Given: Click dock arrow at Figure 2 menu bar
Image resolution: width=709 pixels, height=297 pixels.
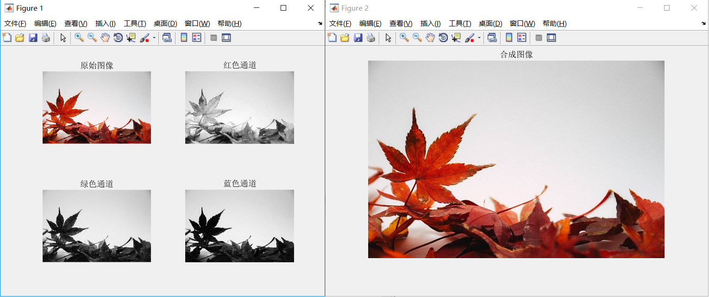Looking at the screenshot, I should (x=704, y=23).
